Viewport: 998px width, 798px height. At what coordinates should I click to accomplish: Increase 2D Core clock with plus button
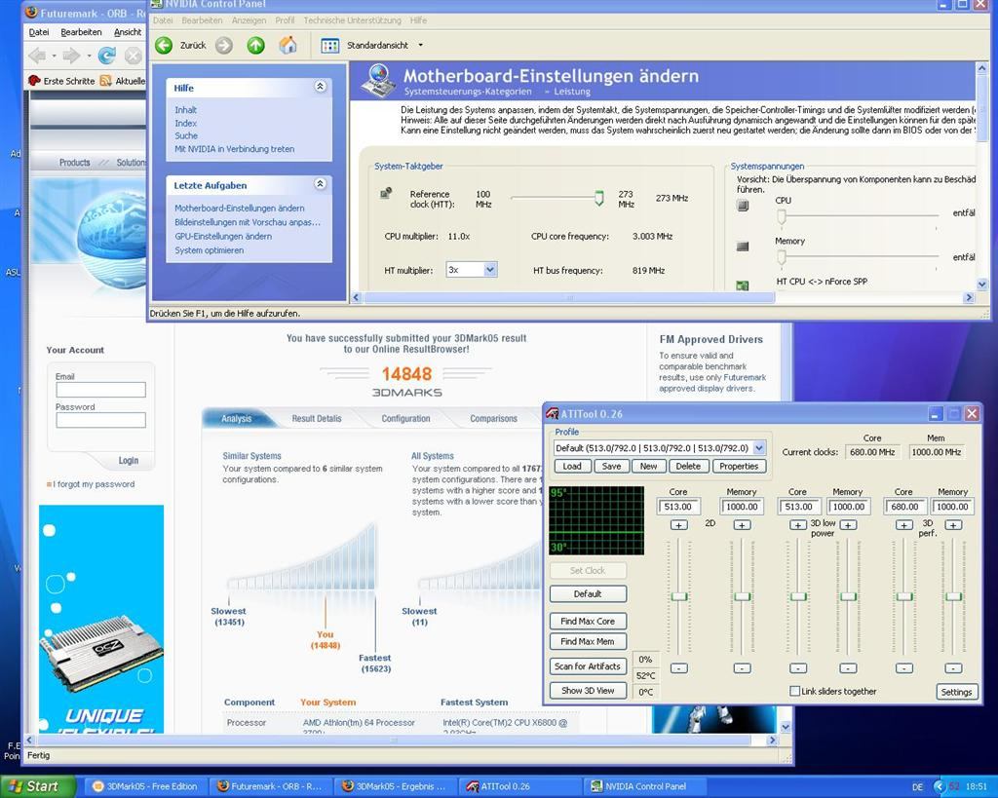pos(679,525)
